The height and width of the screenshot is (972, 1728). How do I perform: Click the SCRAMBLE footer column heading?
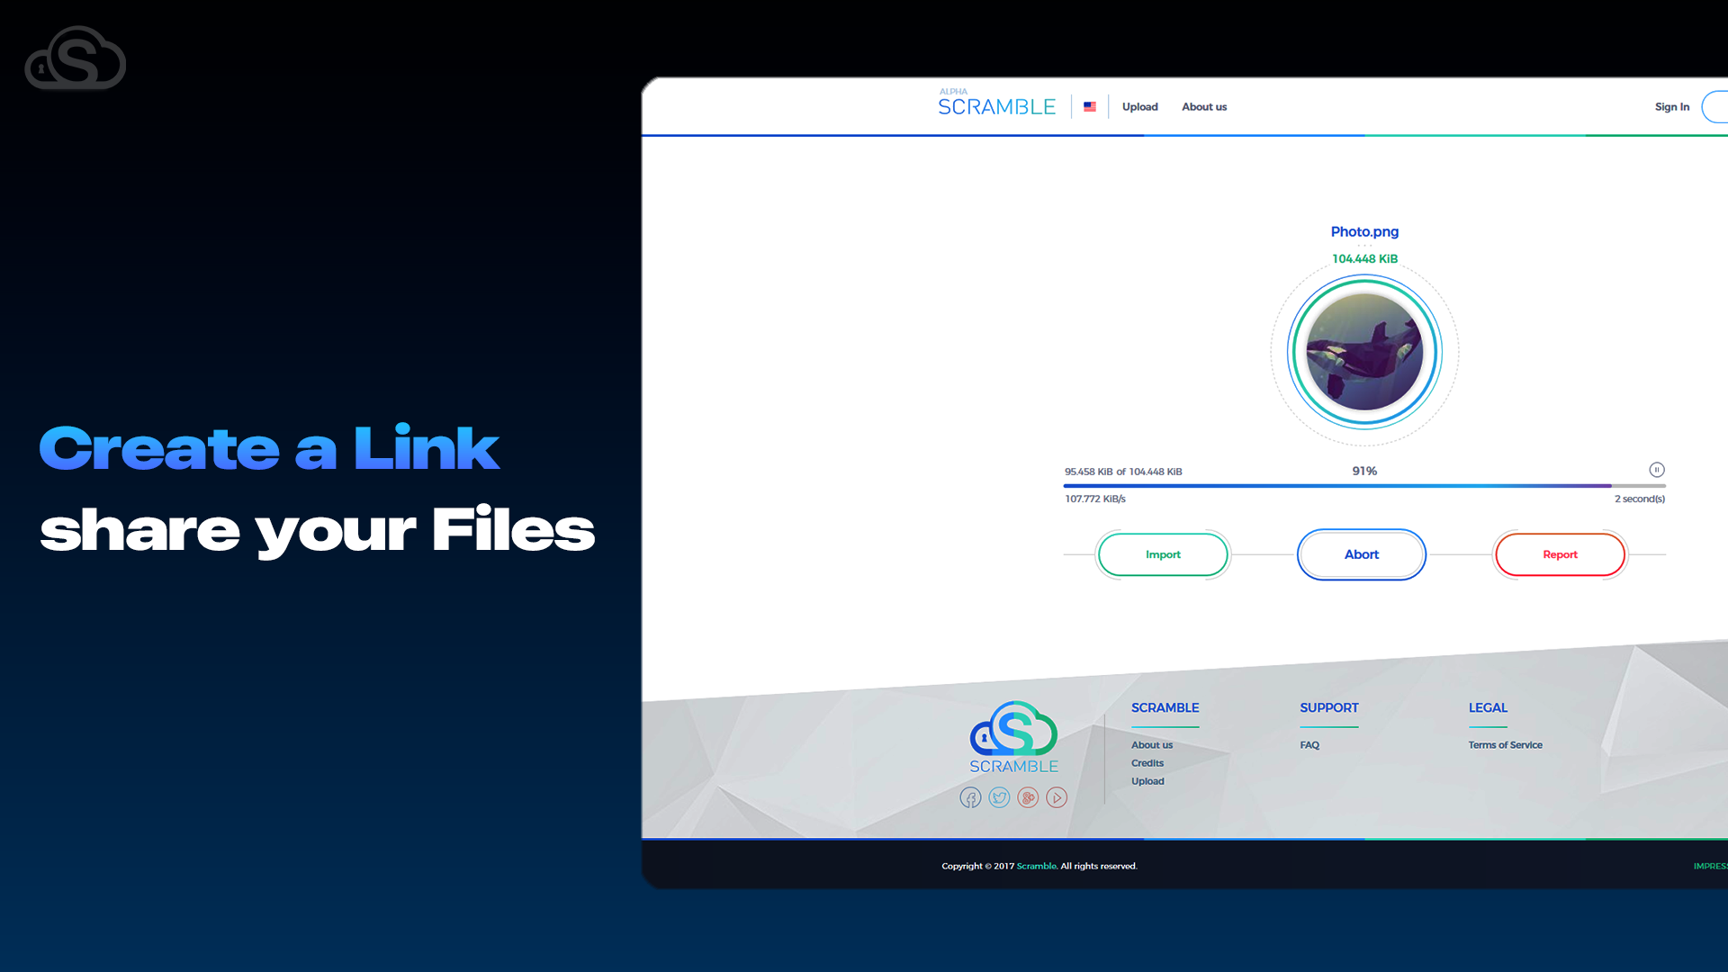click(1165, 708)
